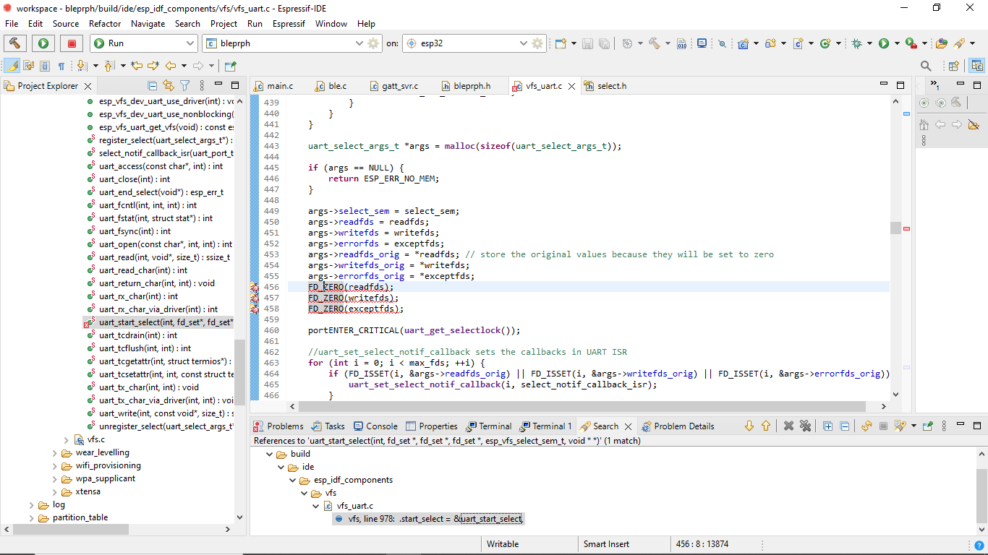Click Collapse All in Project Explorer
Screen dimensions: 988x555
coord(152,85)
